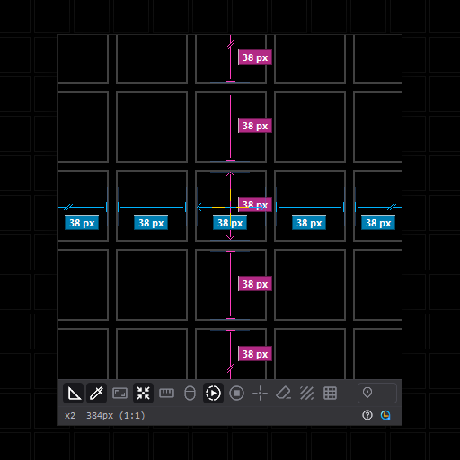Open help with the question mark icon

click(367, 415)
